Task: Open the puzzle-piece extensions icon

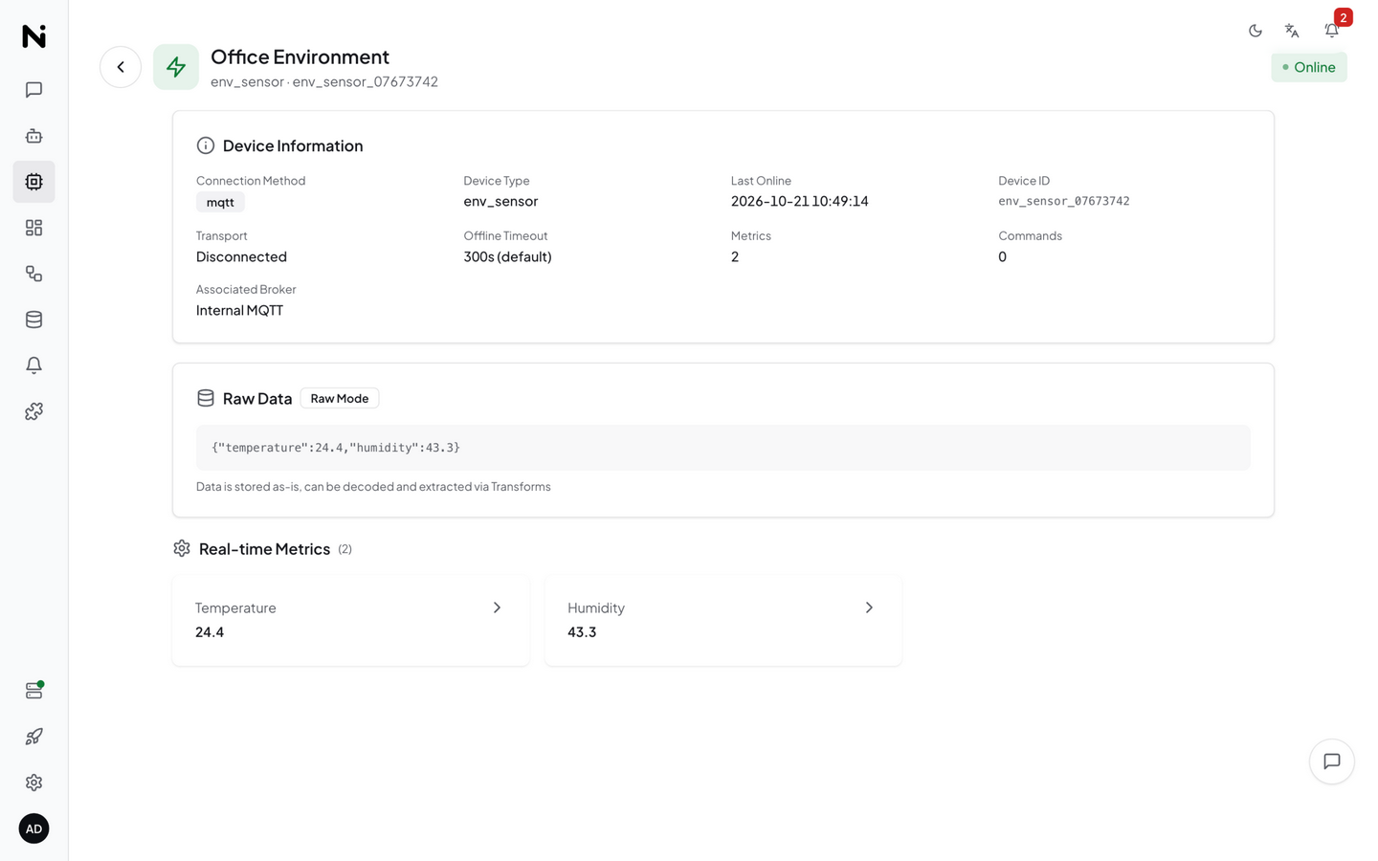Action: tap(33, 411)
